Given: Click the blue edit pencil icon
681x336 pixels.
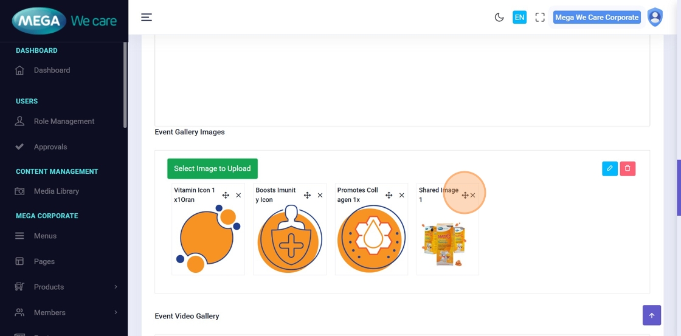Looking at the screenshot, I should [x=610, y=168].
